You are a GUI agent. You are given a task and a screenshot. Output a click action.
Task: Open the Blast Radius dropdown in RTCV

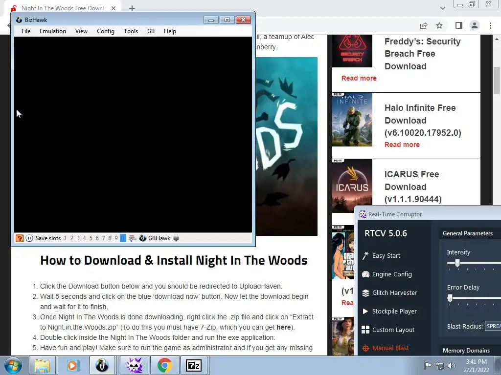[x=493, y=326]
